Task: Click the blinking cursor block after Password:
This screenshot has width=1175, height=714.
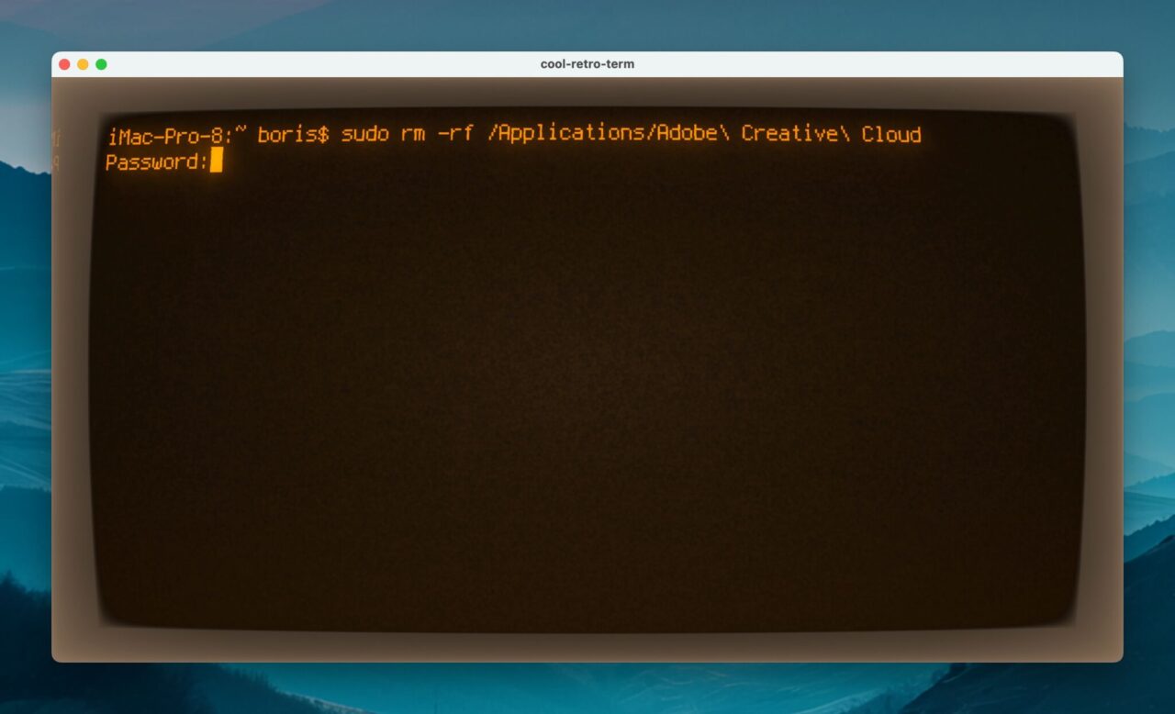Action: pos(217,160)
